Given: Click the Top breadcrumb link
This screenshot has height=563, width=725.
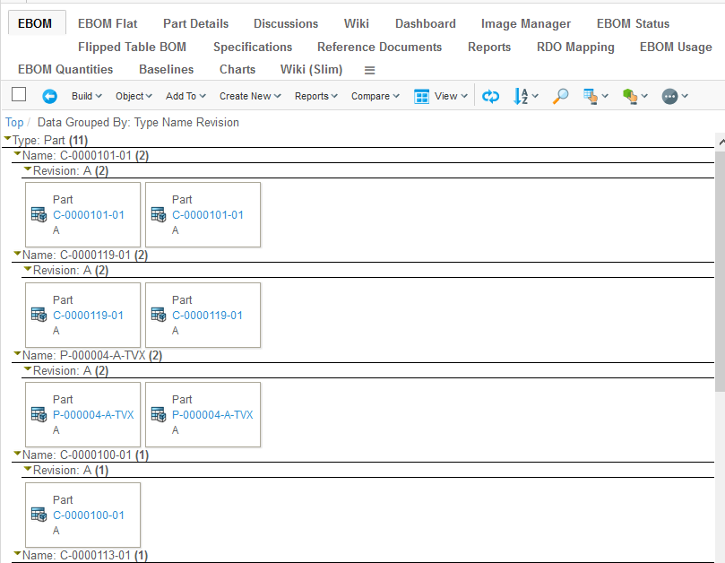Looking at the screenshot, I should tap(14, 122).
